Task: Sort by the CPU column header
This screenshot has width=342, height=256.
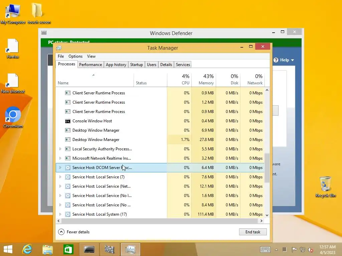Action: (179, 79)
